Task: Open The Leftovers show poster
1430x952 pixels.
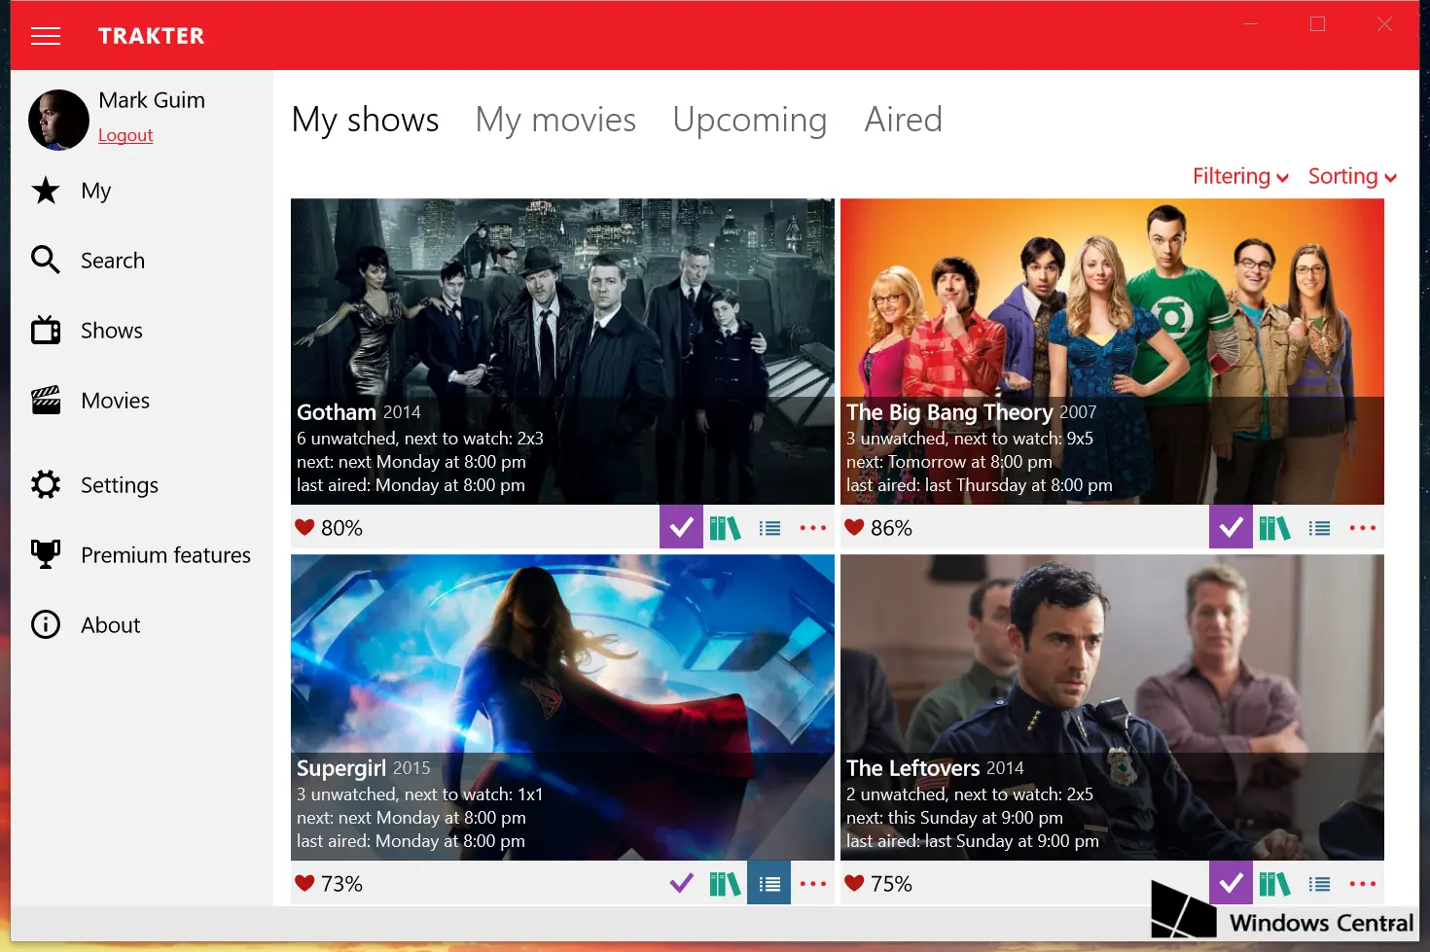Action: pos(1112,707)
